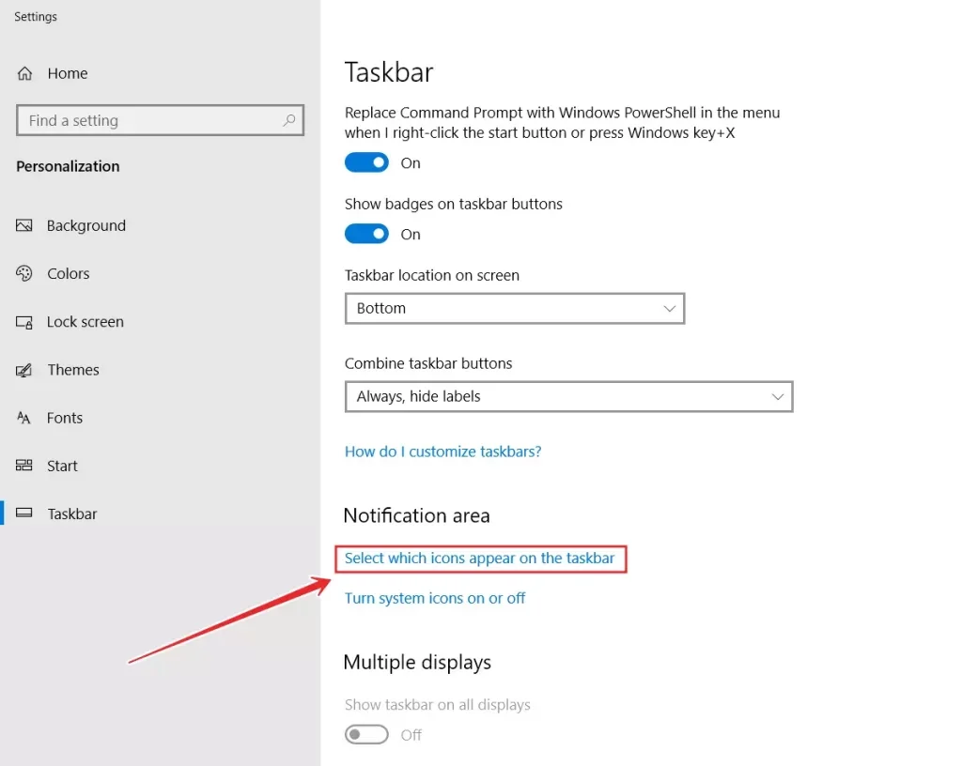Click the Start tiles icon
Viewport: 962px width, 766px height.
tap(23, 466)
